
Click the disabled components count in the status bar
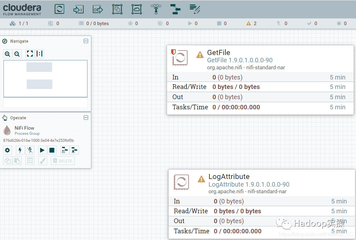(282, 24)
